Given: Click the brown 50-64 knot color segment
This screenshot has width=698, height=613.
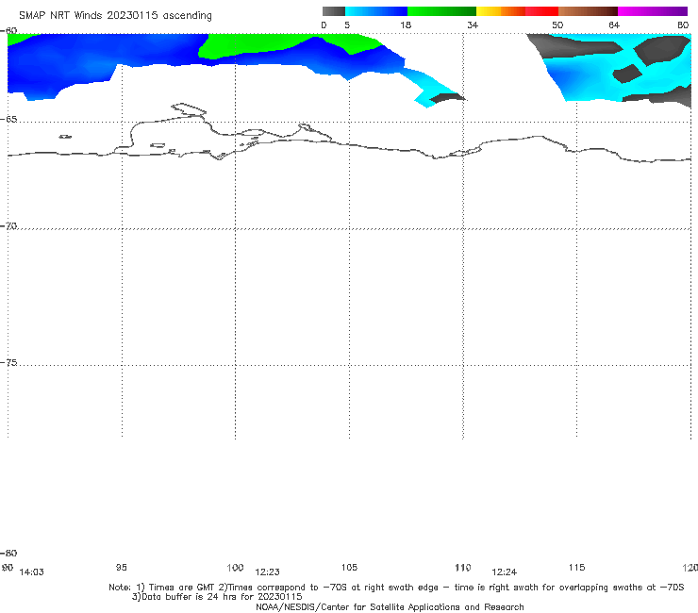Looking at the screenshot, I should 588,11.
